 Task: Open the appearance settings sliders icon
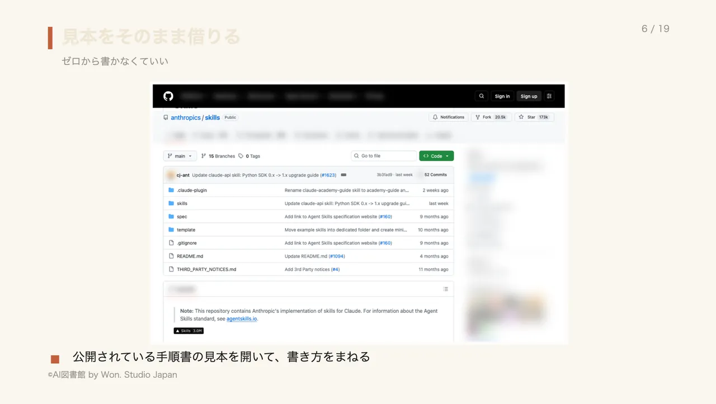click(x=549, y=96)
